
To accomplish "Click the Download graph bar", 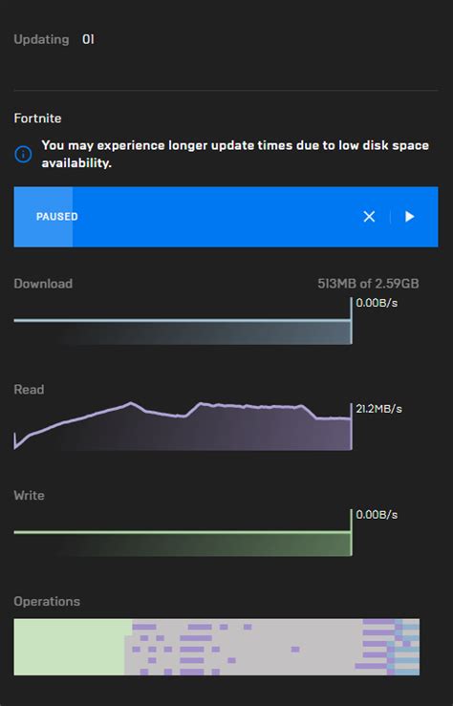I will [183, 332].
